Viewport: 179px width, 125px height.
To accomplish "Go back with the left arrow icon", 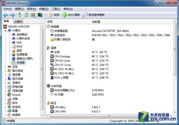I will pyautogui.click(x=6, y=15).
